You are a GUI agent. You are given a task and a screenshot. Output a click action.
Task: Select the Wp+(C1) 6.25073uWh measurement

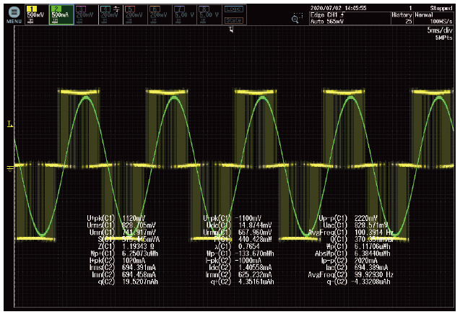point(124,253)
